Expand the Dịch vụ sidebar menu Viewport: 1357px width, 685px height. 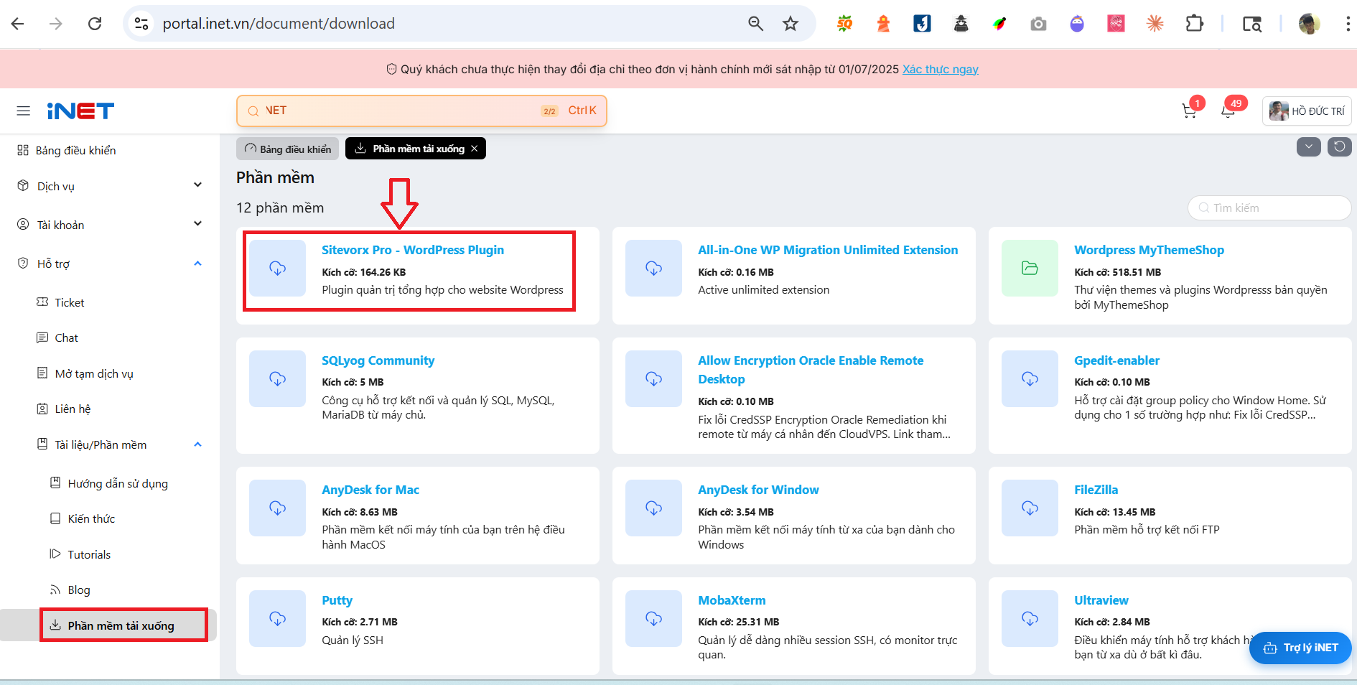point(110,186)
